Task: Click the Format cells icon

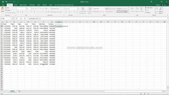Action: click(141, 9)
